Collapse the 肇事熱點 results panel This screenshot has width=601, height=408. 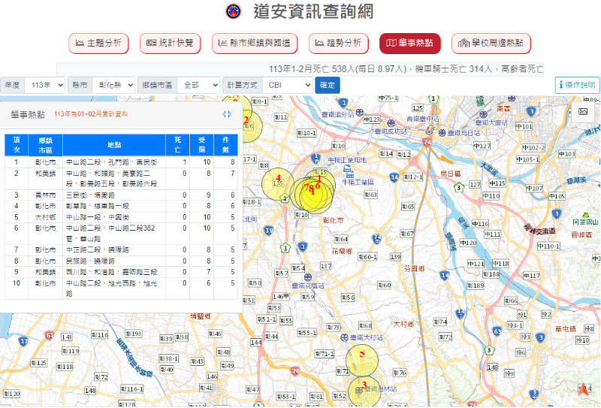pyautogui.click(x=227, y=114)
